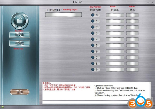155x109 pixels.
Task: Click the Key ID field for position 8
Action: point(115,64)
